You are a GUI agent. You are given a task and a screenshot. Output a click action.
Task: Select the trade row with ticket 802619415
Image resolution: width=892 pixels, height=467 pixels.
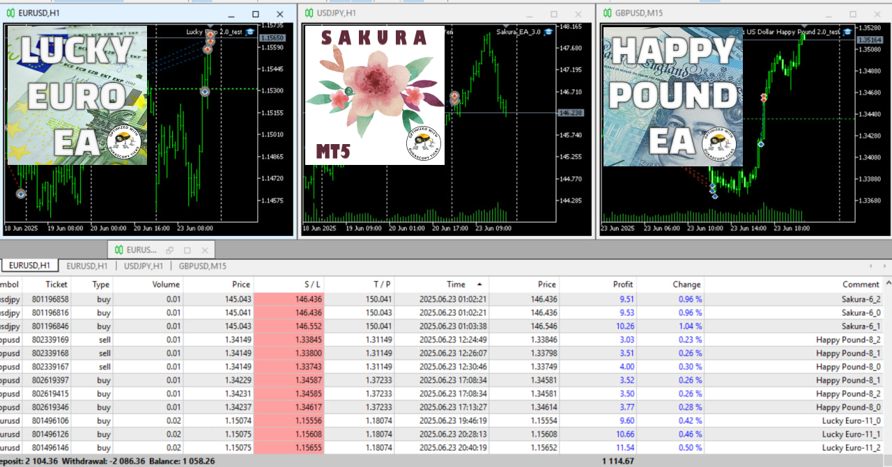(442, 393)
